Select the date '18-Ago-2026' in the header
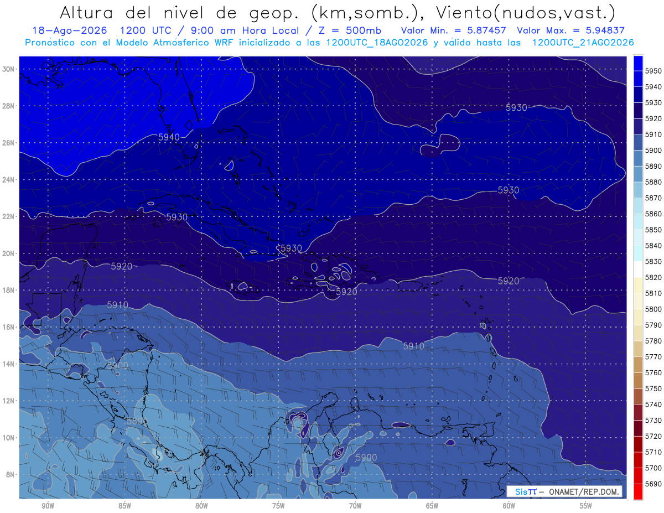Screen dimensions: 664x513 pyautogui.click(x=69, y=30)
